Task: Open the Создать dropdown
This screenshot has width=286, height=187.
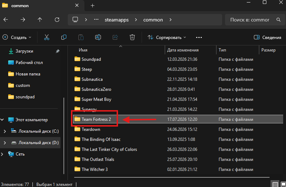Action: pyautogui.click(x=17, y=37)
